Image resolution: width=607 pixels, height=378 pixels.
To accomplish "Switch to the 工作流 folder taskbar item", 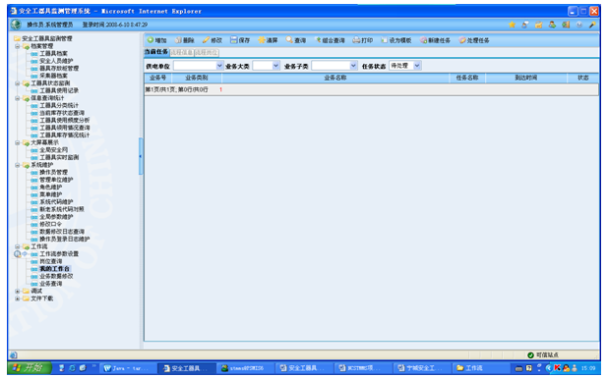I will (479, 368).
